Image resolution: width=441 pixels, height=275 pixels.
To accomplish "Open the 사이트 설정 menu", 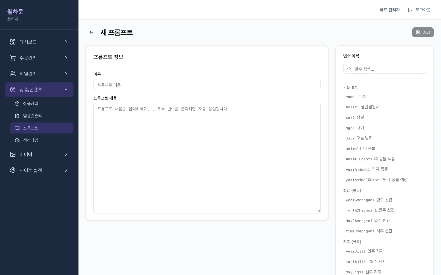I will click(x=39, y=170).
